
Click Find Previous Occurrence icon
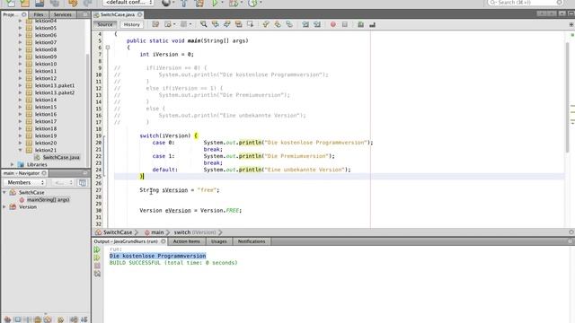215,24
